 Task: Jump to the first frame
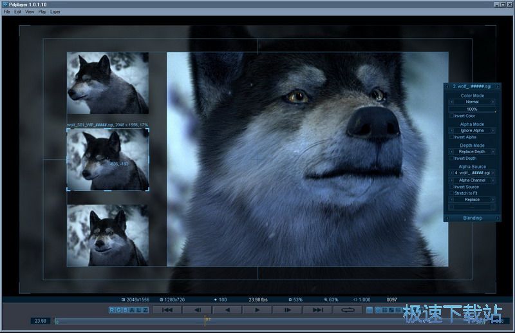coord(167,310)
